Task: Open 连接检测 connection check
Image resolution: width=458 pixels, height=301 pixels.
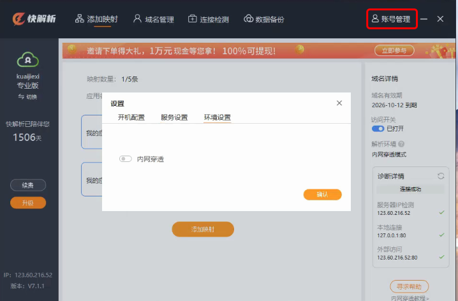Action: click(x=209, y=19)
